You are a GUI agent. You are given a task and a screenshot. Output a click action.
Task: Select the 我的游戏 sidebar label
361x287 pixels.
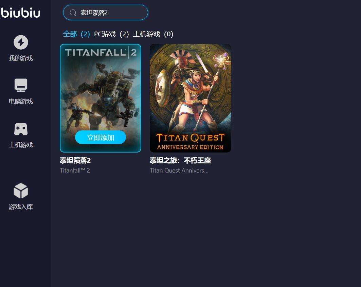pyautogui.click(x=21, y=58)
